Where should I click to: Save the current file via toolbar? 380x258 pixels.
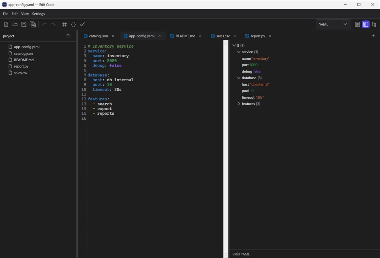[x=24, y=24]
